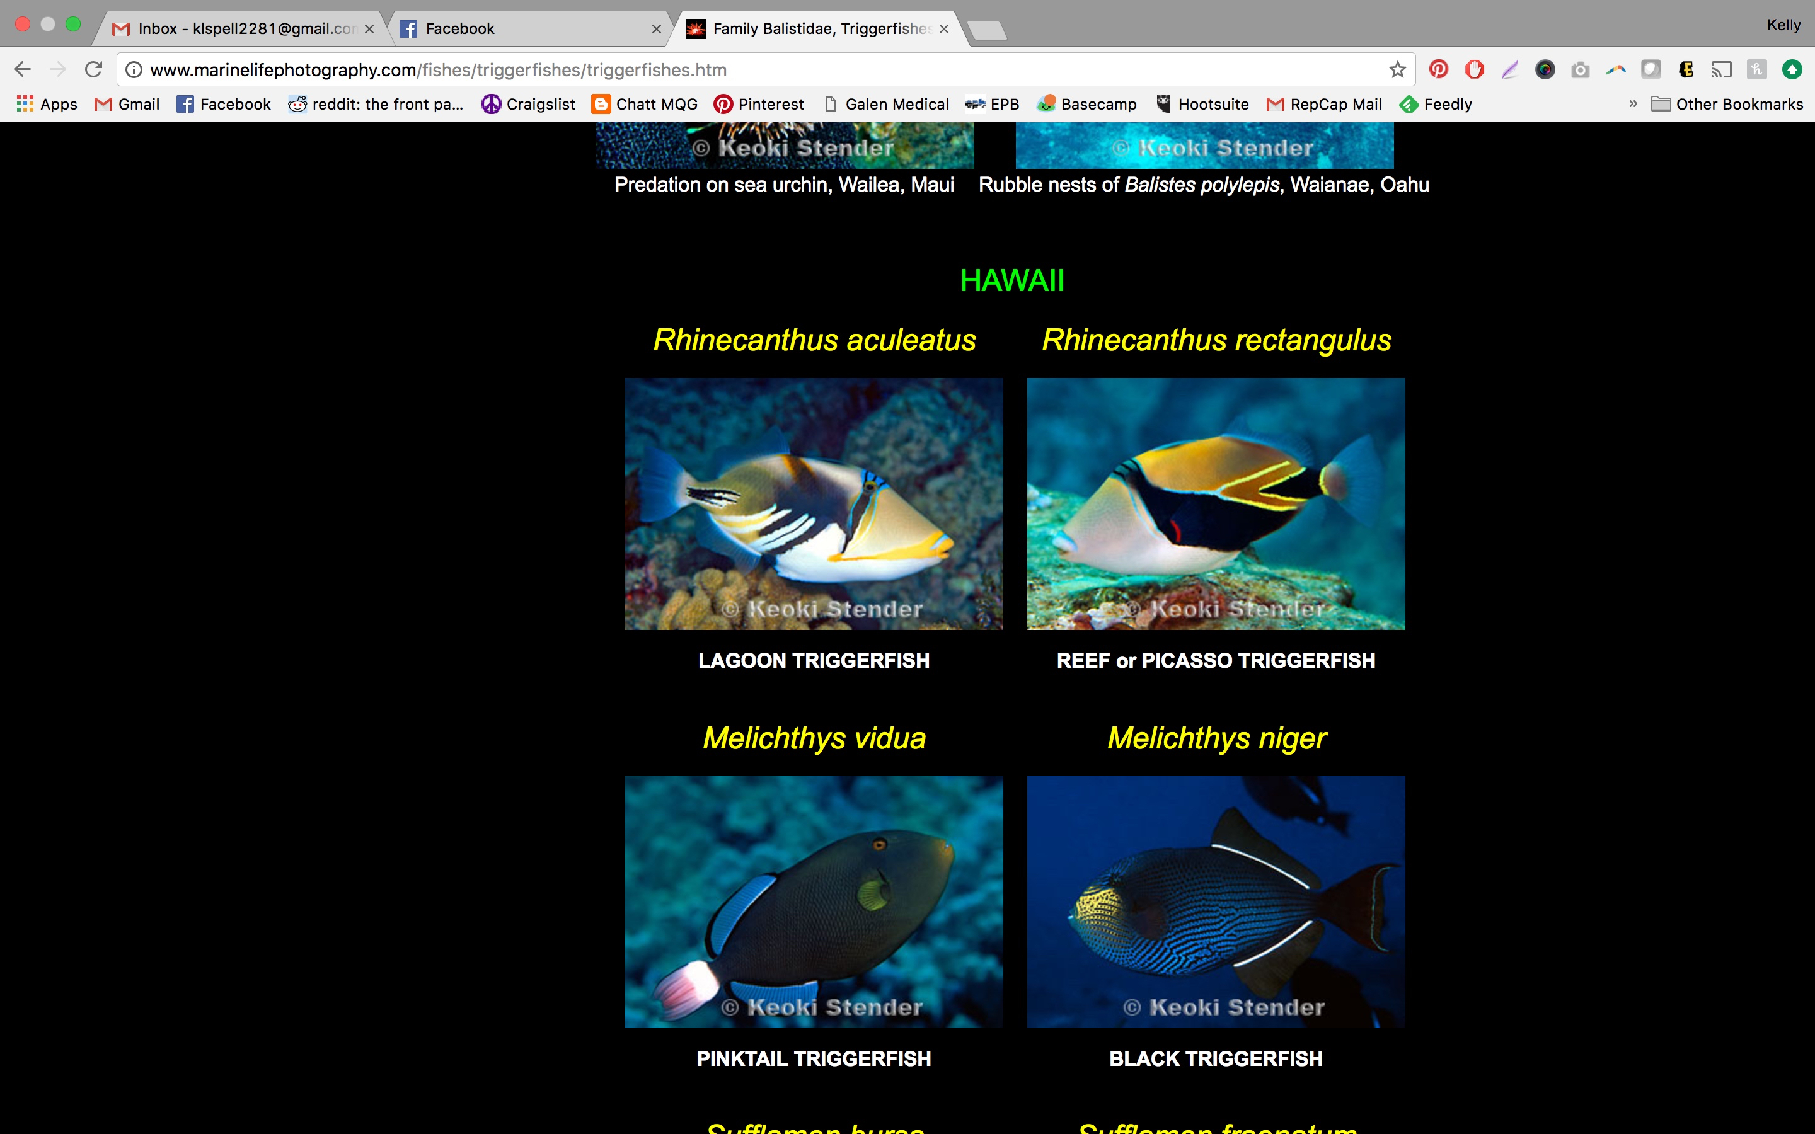This screenshot has height=1134, width=1815.
Task: Open the AdBlock stop-hand extension
Action: [1474, 70]
